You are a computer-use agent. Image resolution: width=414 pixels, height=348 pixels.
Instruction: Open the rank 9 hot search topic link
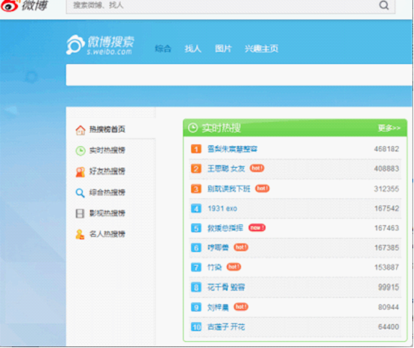218,307
